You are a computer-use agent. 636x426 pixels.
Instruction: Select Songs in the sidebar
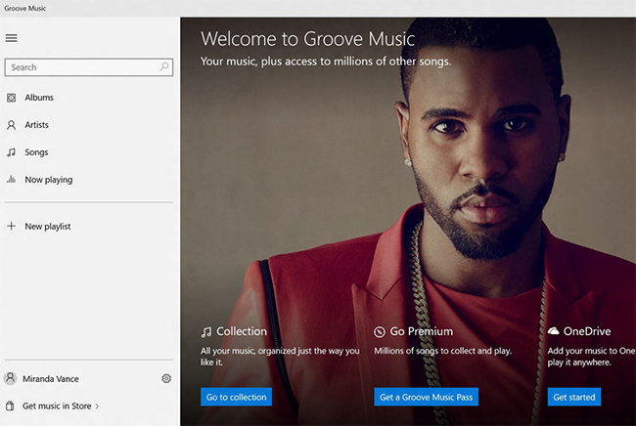(36, 152)
